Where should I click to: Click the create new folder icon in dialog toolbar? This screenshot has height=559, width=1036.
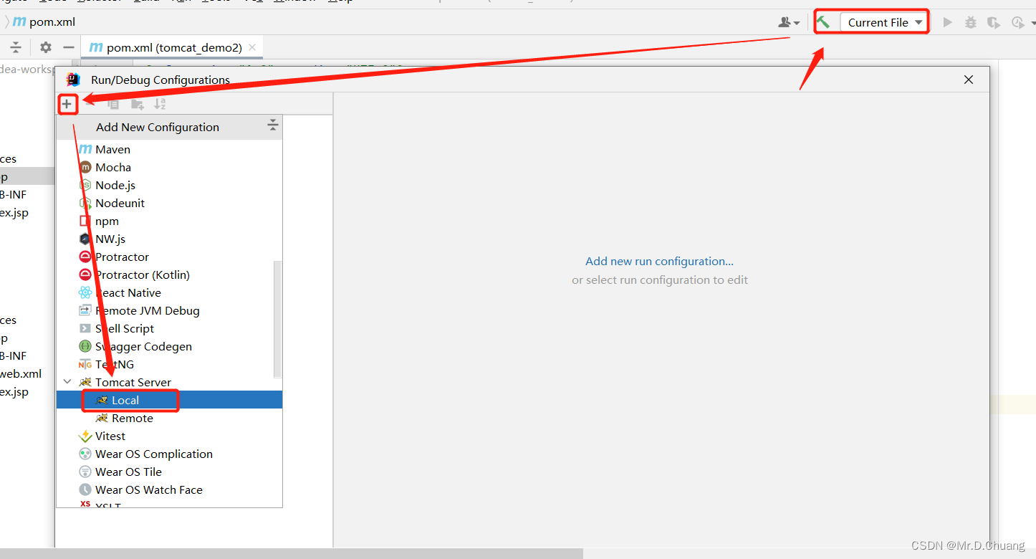coord(138,104)
